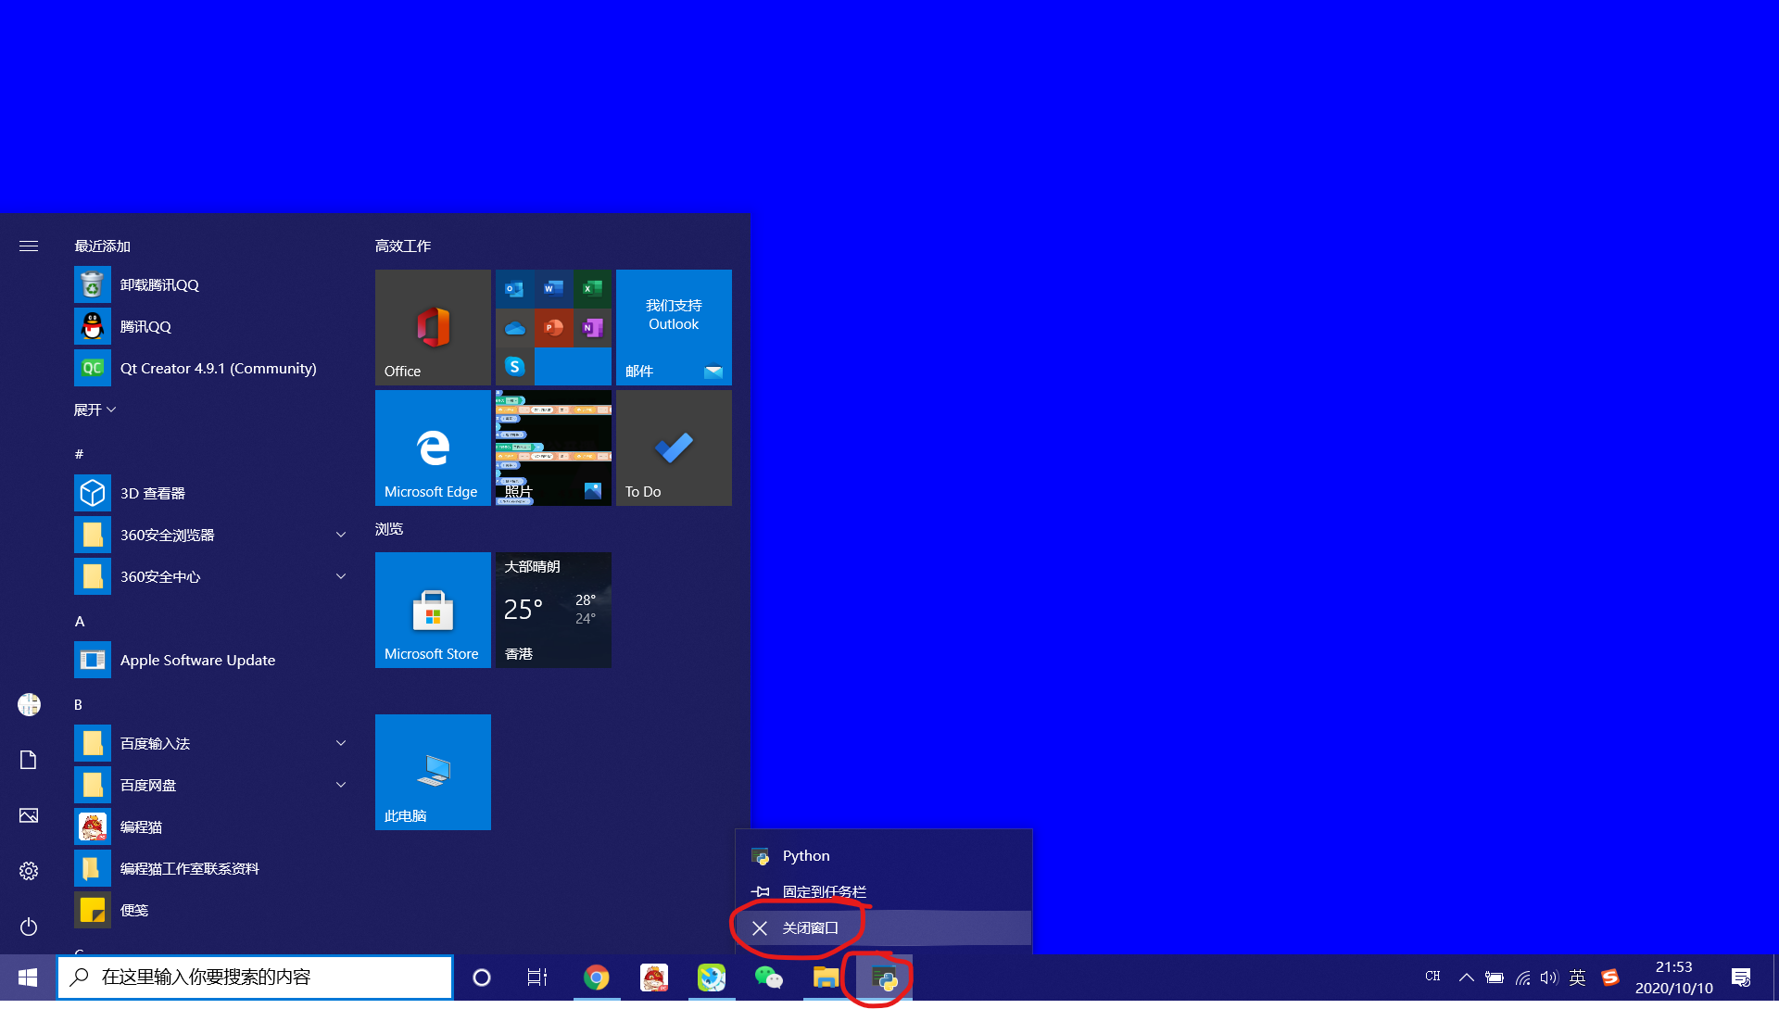This screenshot has width=1779, height=1009.
Task: Choose 固定到任务栏 in the jump list
Action: (883, 891)
